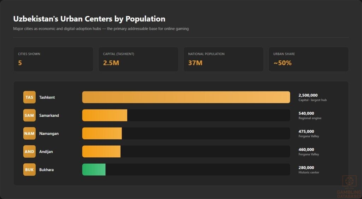Click the Bukhara city name
This screenshot has height=199, width=362.
[46, 169]
